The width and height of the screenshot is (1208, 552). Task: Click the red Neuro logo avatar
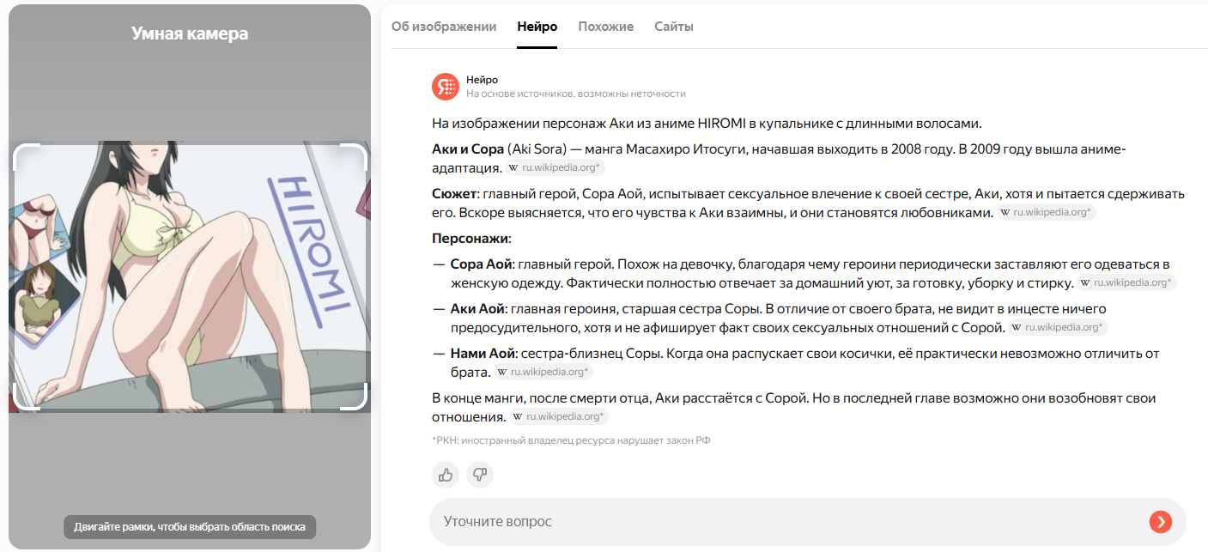pyautogui.click(x=446, y=87)
